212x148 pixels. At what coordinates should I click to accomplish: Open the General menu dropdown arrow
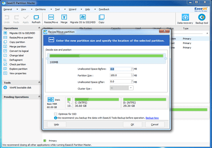coord(17,9)
